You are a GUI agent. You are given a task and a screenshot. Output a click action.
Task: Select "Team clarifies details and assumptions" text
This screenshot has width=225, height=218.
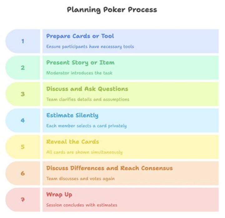tap(87, 100)
